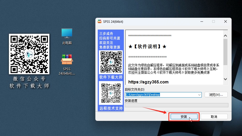Click the 安装进度 label

(131, 101)
